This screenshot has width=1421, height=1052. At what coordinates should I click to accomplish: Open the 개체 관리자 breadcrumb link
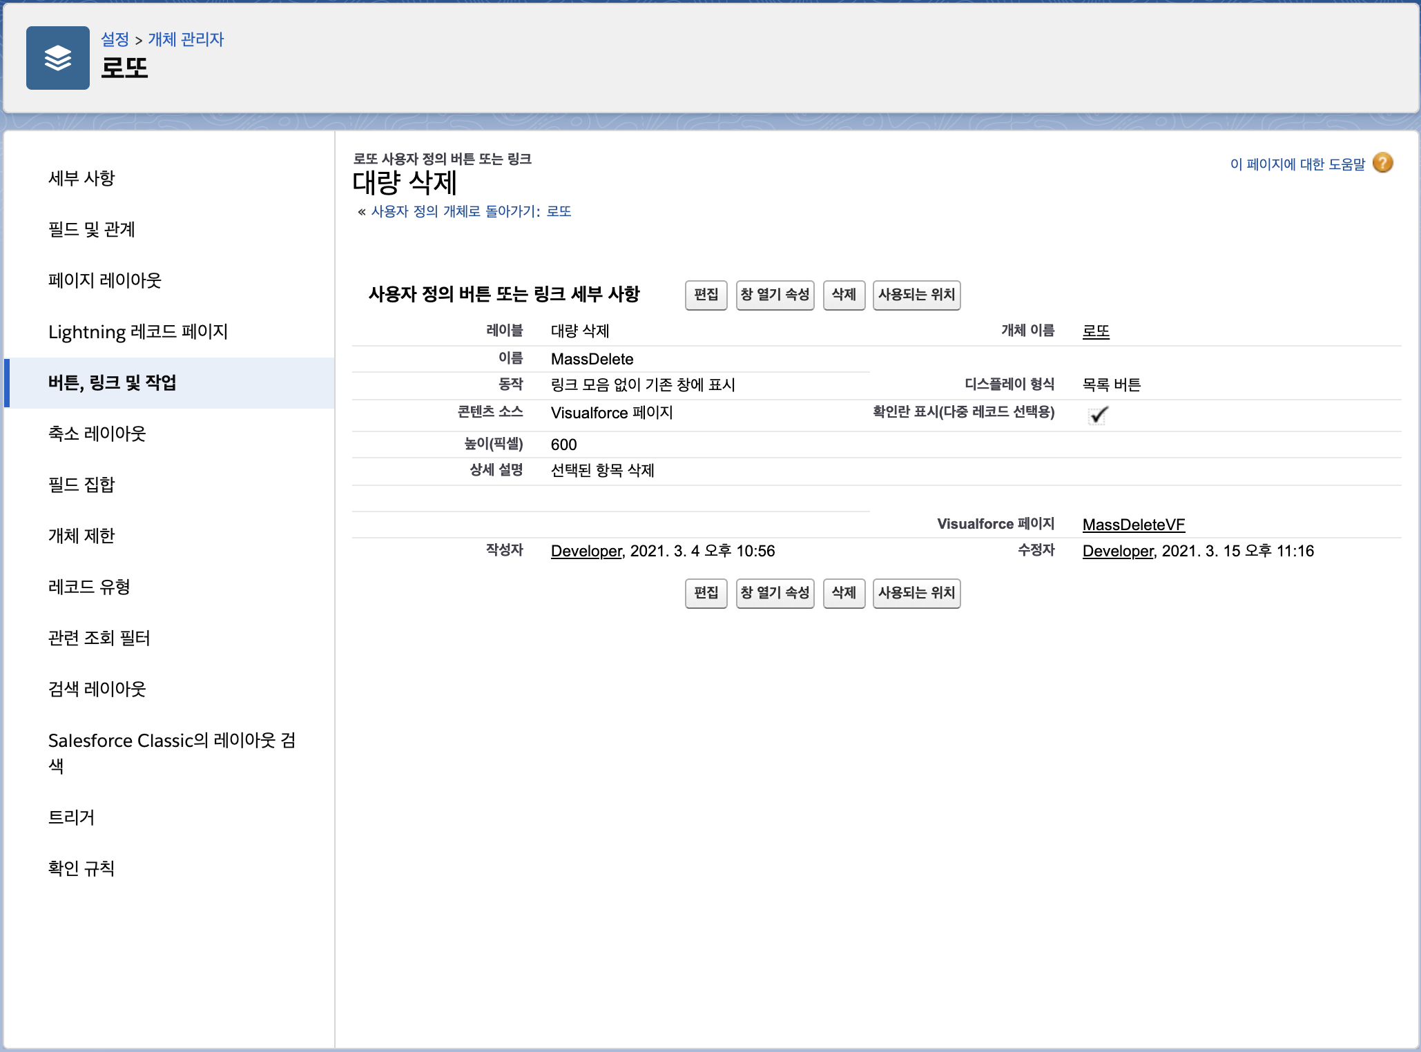point(186,39)
